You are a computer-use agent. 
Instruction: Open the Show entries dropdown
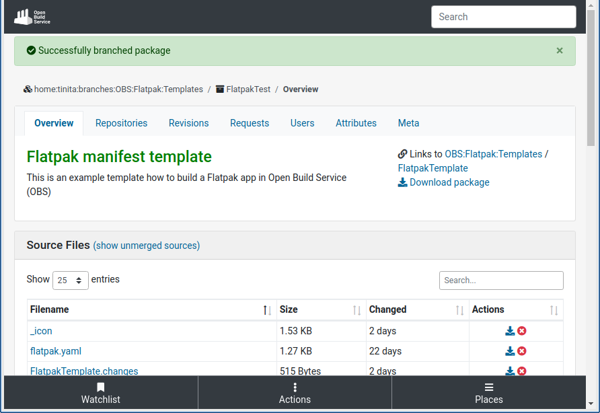point(70,280)
